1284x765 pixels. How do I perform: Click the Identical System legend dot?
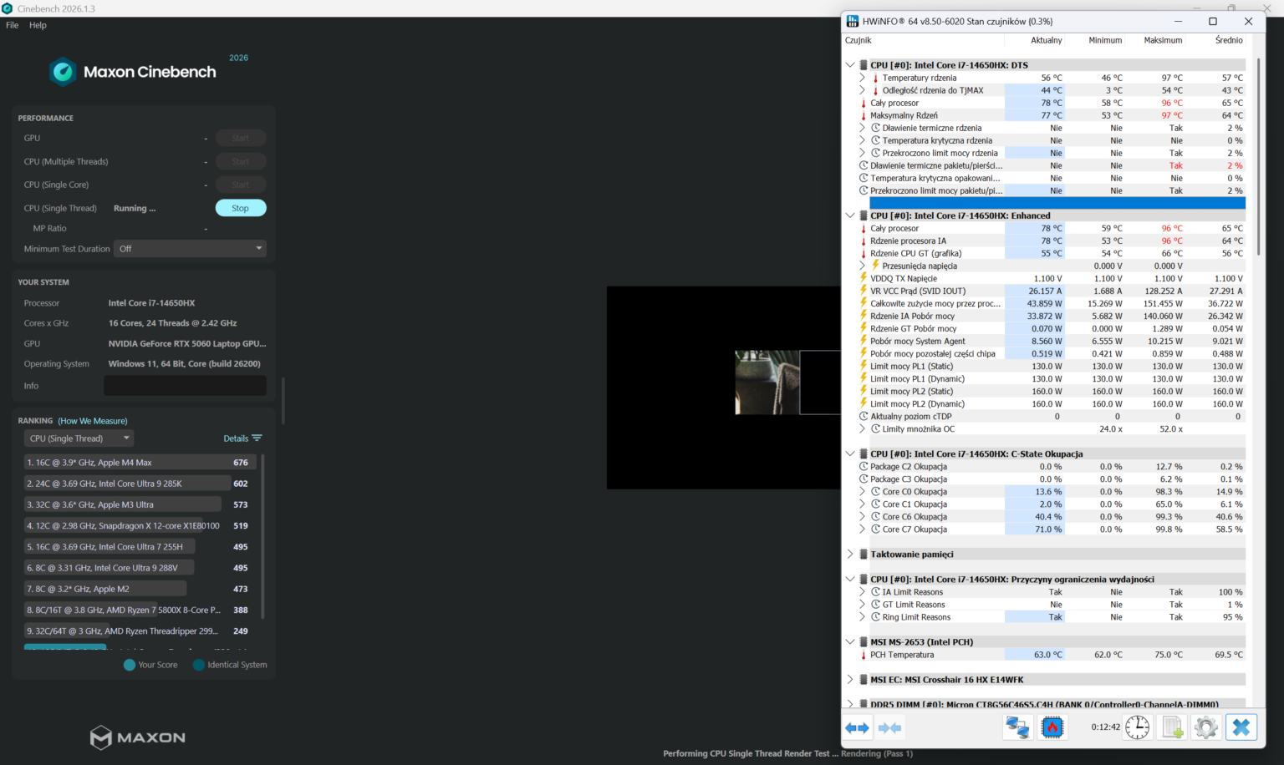199,665
